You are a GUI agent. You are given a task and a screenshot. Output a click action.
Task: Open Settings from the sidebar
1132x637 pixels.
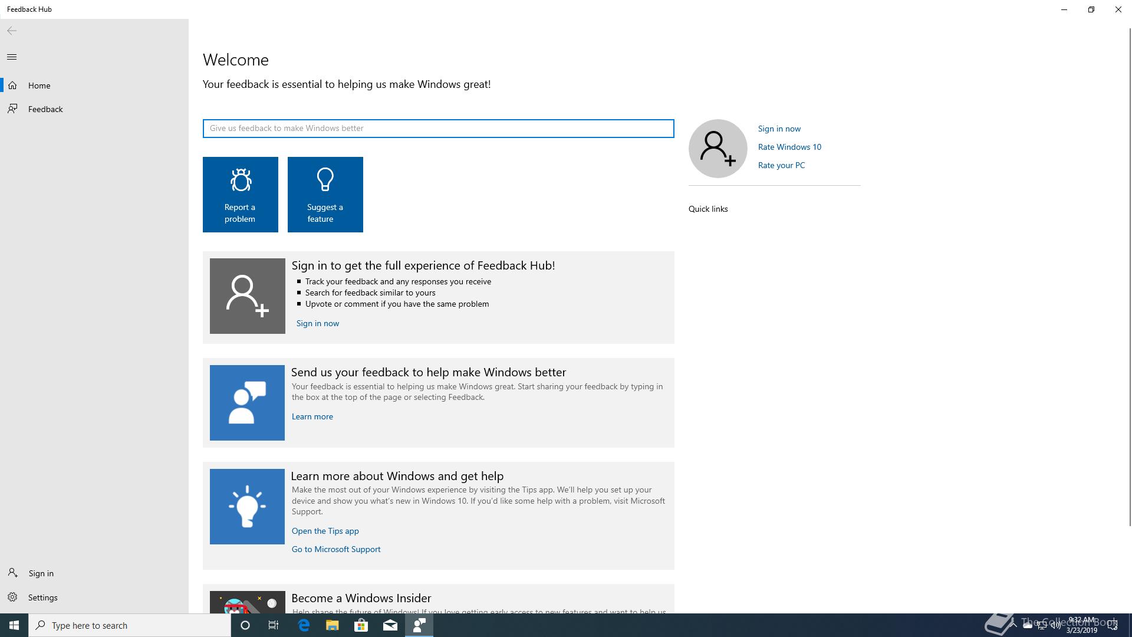coord(42,597)
